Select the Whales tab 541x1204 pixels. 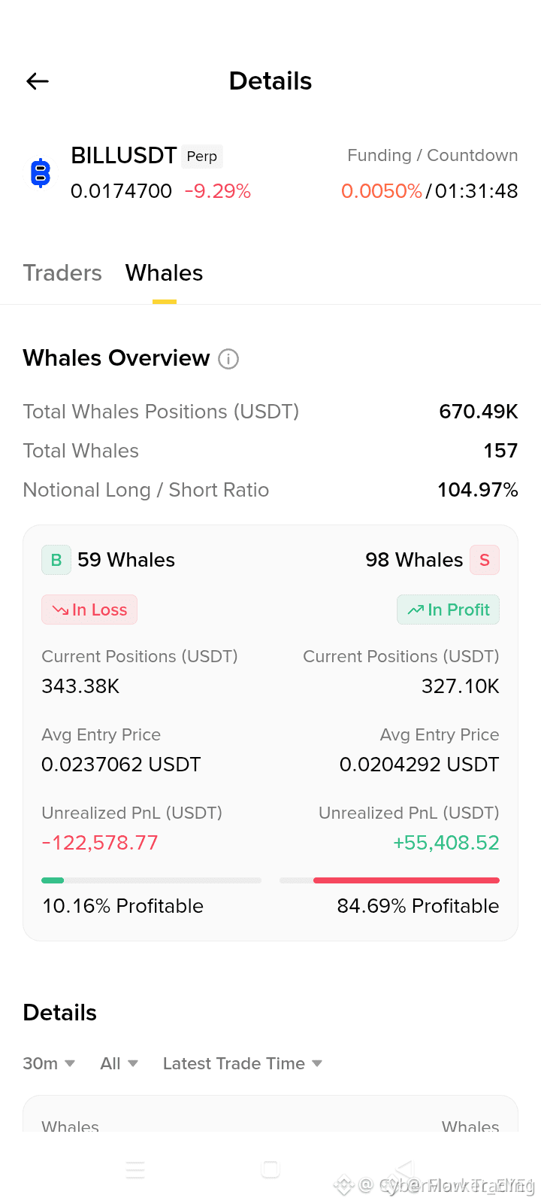click(164, 272)
